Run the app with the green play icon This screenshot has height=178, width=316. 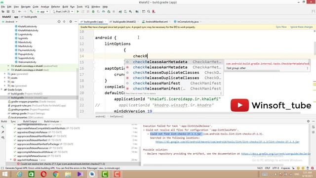pyautogui.click(x=78, y=12)
